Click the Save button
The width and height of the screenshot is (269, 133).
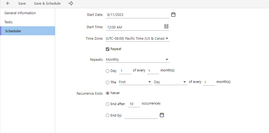pos(22,4)
